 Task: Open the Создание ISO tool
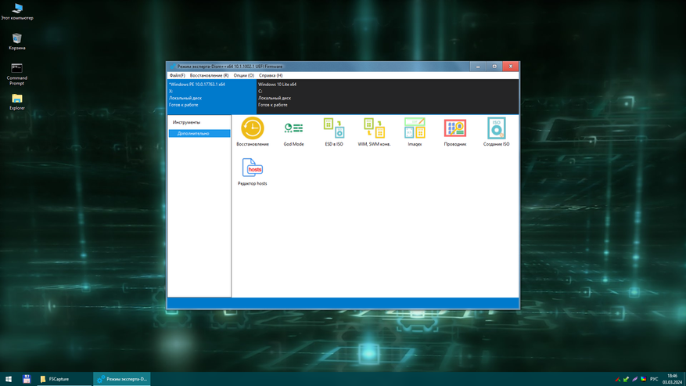496,132
